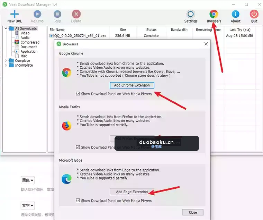This screenshot has height=220, width=263.
Task: Open the 文字 type dropdown
Action: click(x=28, y=205)
